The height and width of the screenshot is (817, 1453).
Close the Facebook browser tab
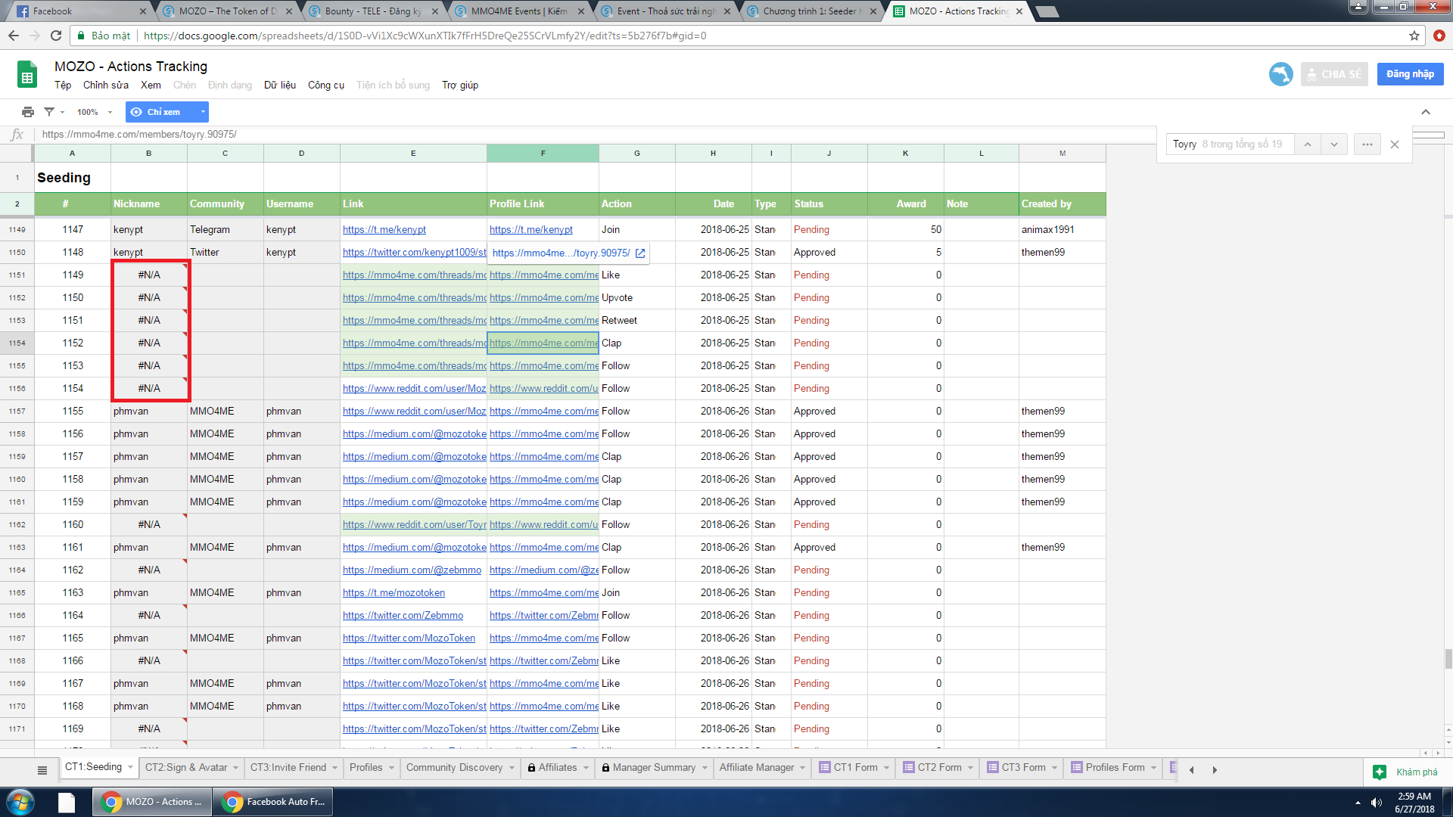tap(144, 11)
